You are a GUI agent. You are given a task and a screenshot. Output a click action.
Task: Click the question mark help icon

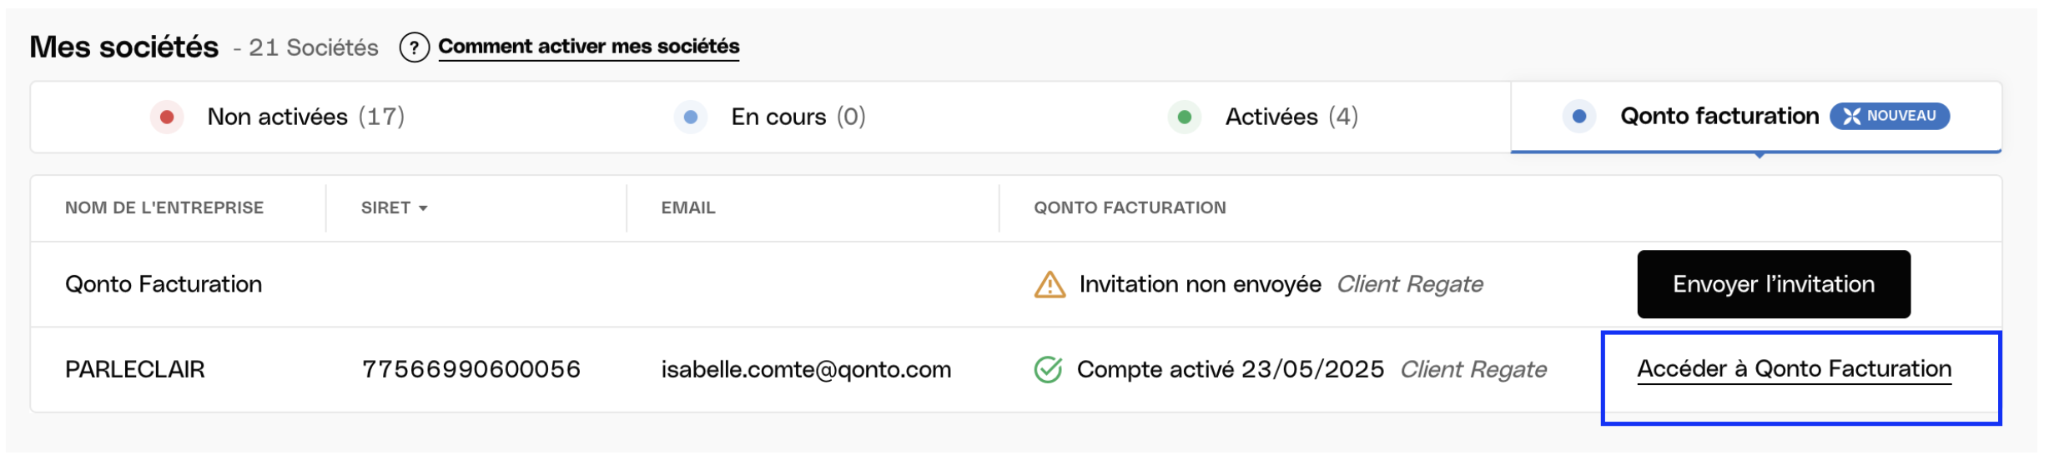(414, 47)
